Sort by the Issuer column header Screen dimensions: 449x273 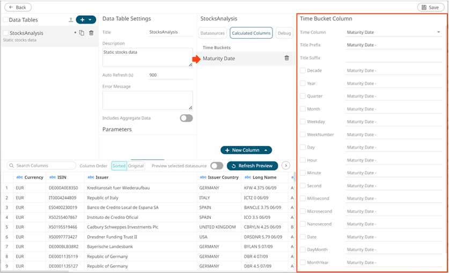tap(141, 177)
